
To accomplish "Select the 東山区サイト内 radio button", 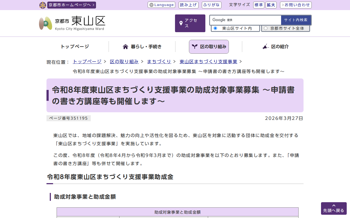I will tap(215, 28).
